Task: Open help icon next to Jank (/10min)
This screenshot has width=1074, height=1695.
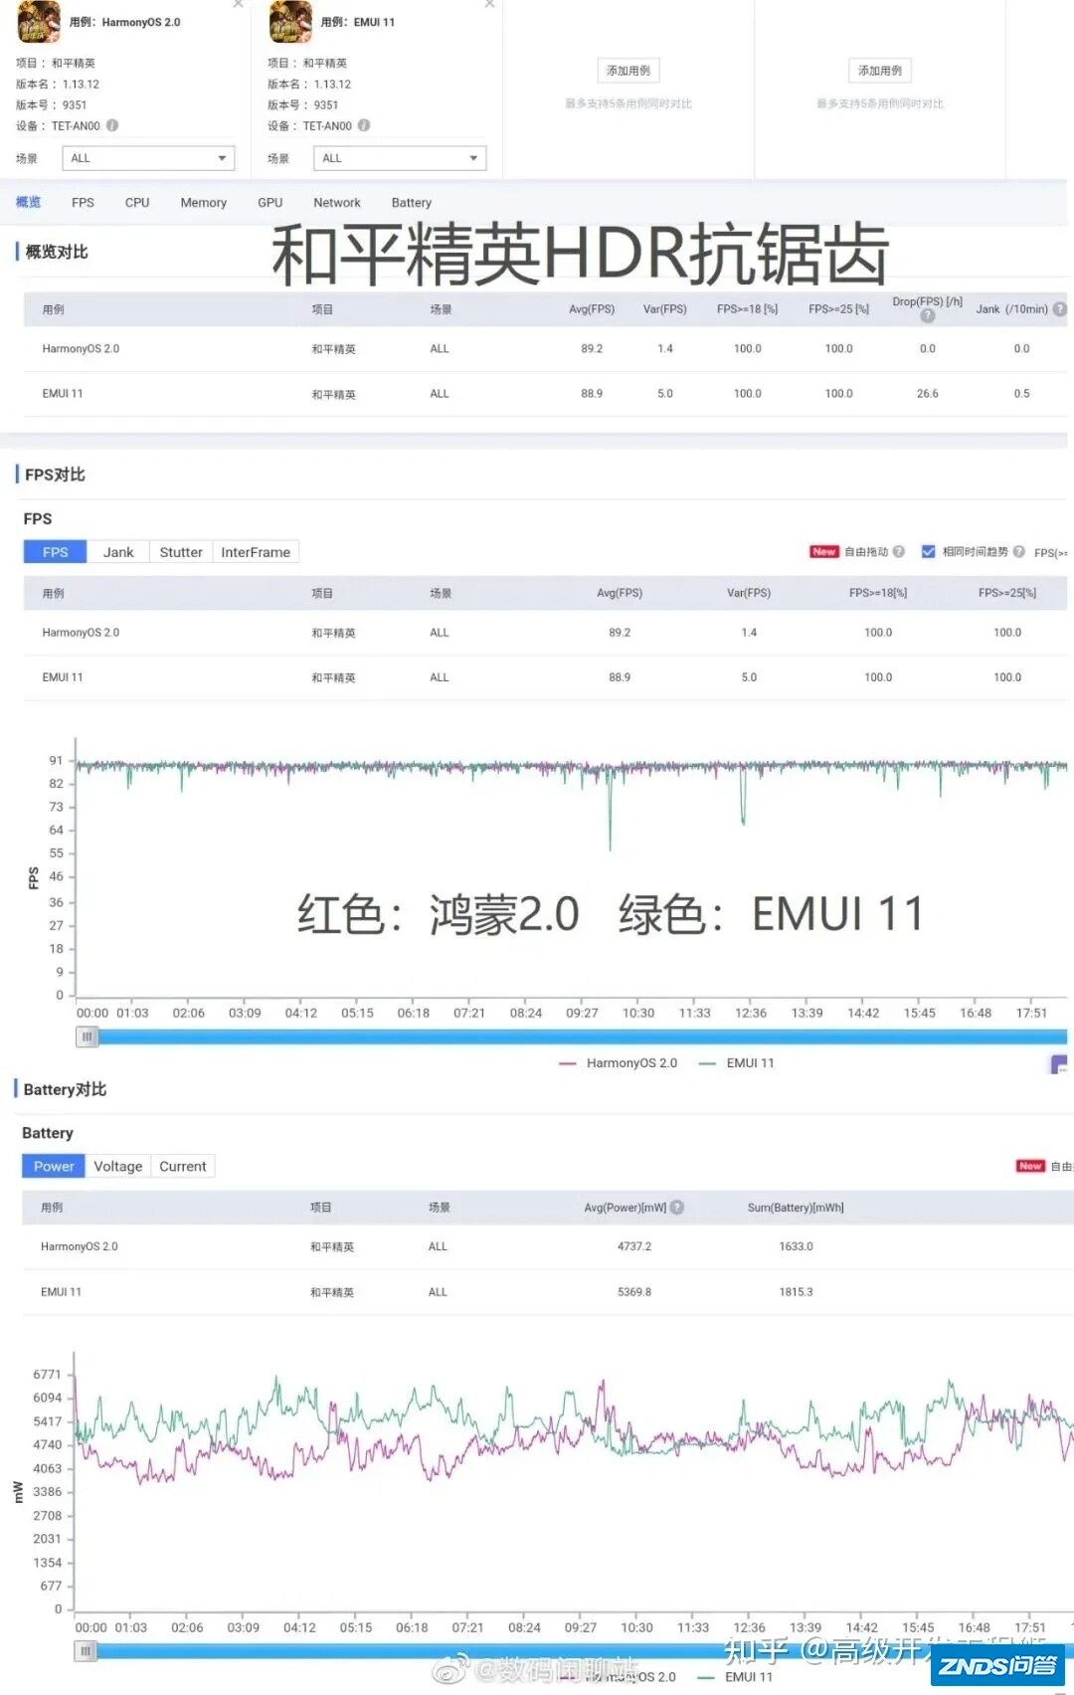Action: tap(1060, 309)
